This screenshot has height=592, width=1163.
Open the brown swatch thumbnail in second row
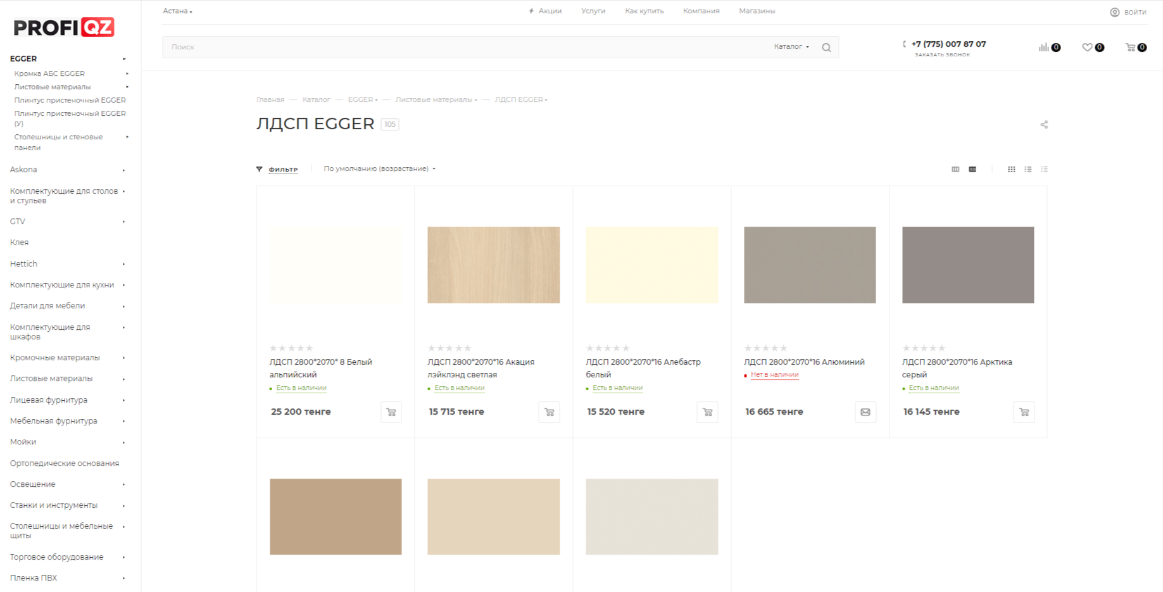pos(336,517)
